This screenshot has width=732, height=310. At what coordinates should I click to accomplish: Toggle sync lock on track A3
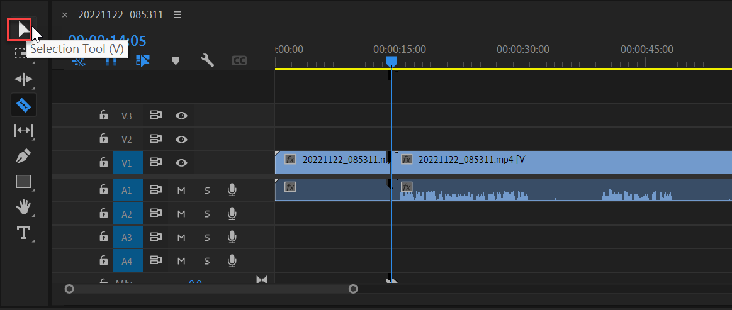(155, 237)
